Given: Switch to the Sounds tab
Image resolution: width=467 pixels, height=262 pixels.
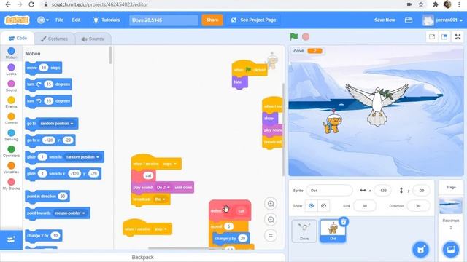Looking at the screenshot, I should 93,39.
